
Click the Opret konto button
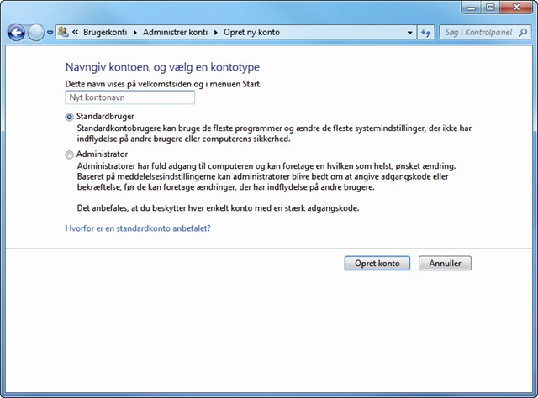pyautogui.click(x=377, y=264)
